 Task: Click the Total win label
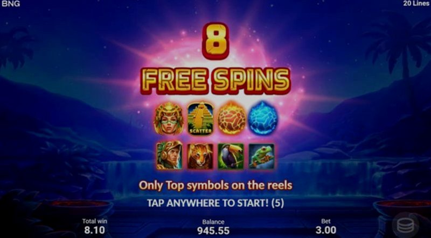(95, 221)
